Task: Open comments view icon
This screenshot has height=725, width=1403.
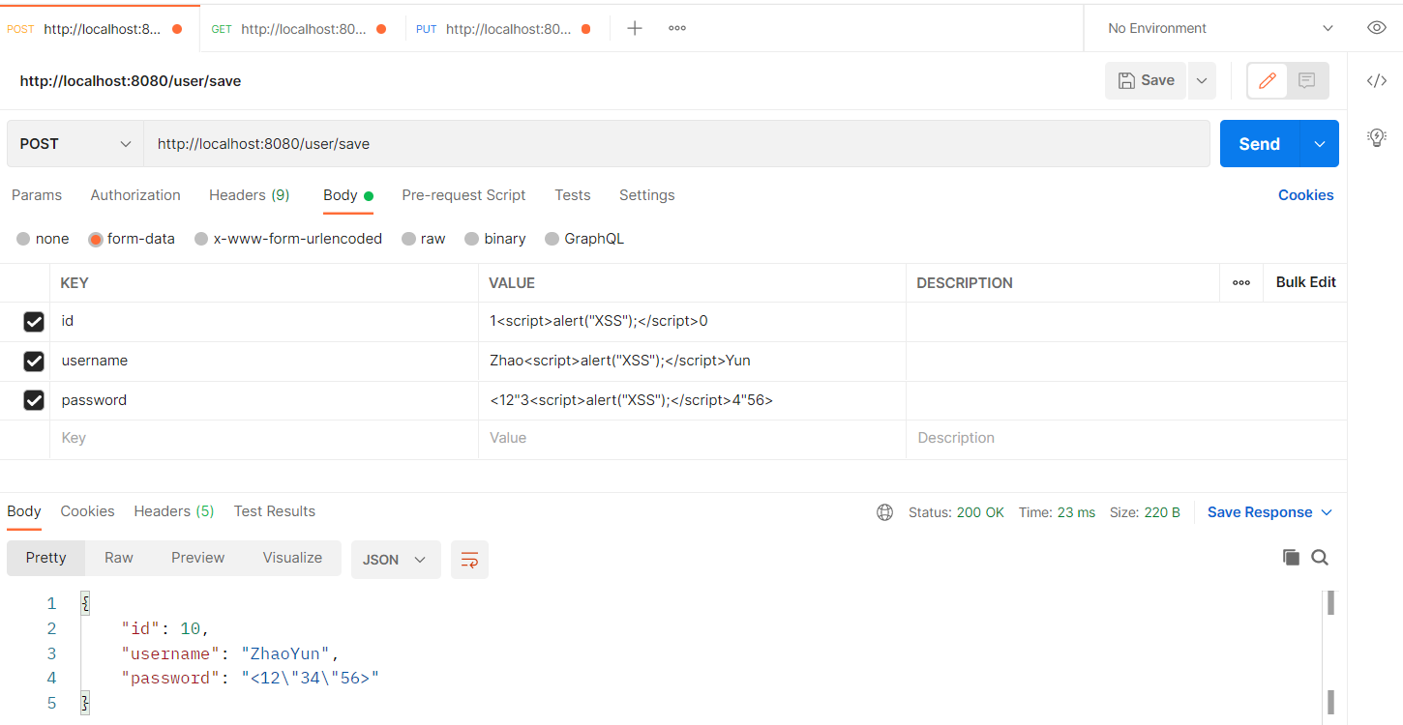Action: [x=1307, y=81]
